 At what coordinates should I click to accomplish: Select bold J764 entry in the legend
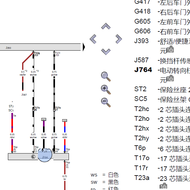pos(162,75)
